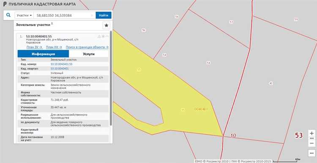This screenshot has width=317, height=163.
Task: Open the Участки search type dropdown
Action: [x=24, y=15]
